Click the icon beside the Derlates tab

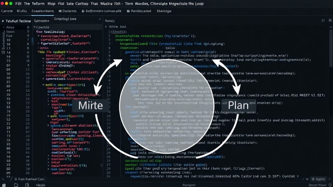(x=60, y=11)
